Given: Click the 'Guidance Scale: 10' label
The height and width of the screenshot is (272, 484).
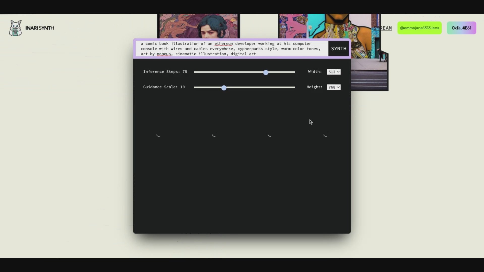Looking at the screenshot, I should (x=164, y=87).
